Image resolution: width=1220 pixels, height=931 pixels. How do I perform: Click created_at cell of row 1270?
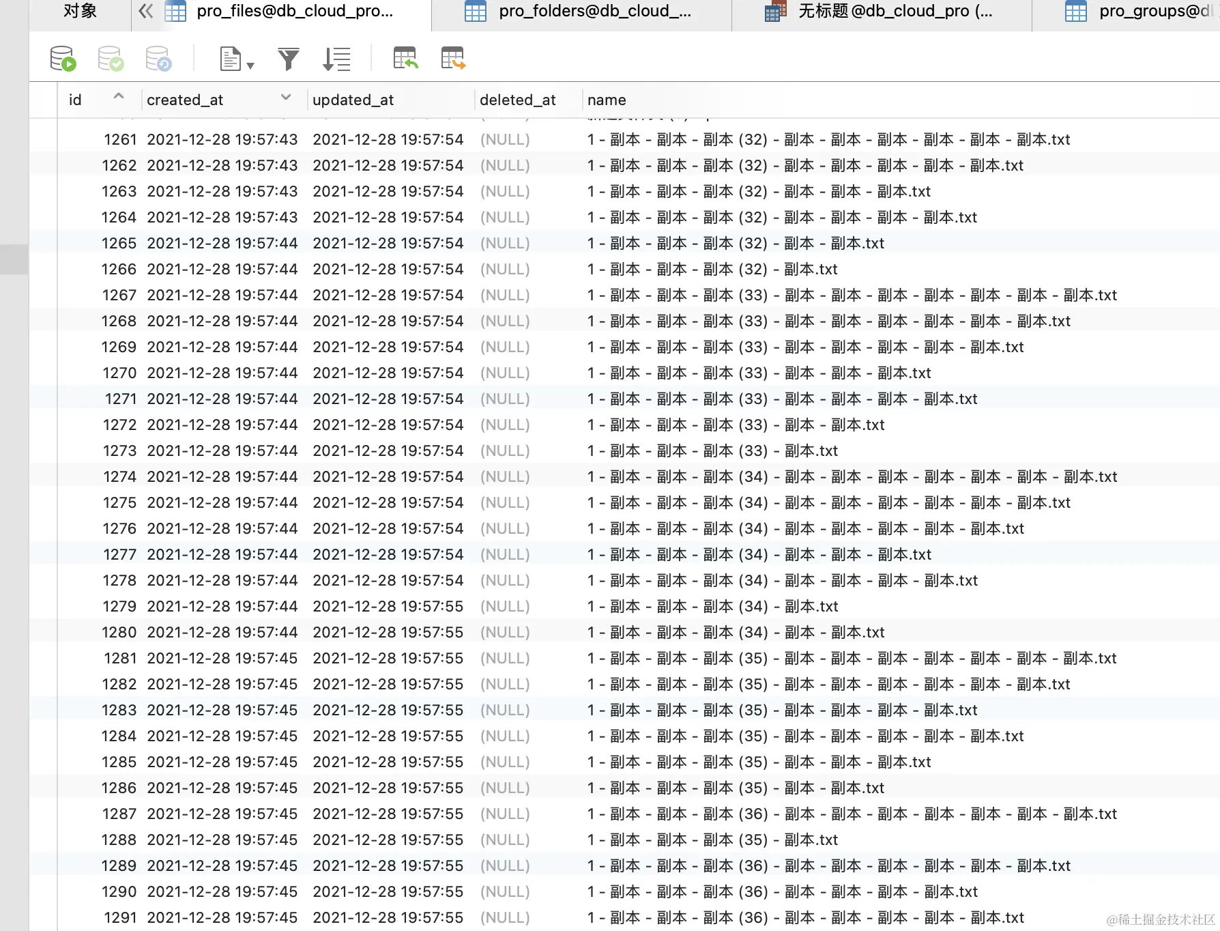coord(222,373)
